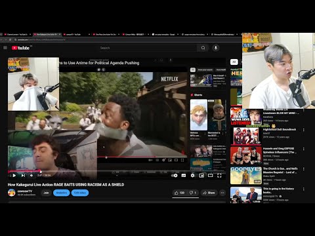Mute the video volume speaker
The width and height of the screenshot is (315, 236).
click(x=31, y=175)
